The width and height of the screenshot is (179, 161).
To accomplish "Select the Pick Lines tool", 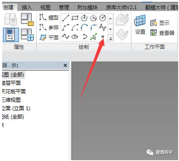I will tap(94, 37).
